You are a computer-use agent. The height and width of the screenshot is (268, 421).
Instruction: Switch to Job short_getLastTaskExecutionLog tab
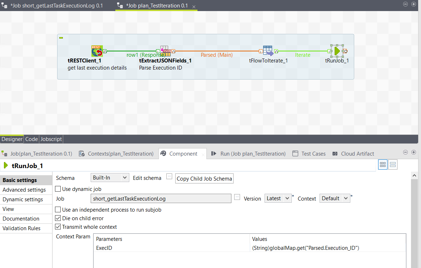tap(56, 6)
